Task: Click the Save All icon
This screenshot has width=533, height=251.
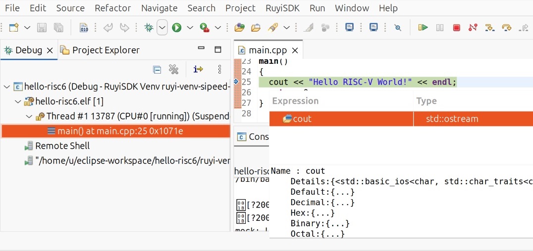Action: tap(58, 28)
